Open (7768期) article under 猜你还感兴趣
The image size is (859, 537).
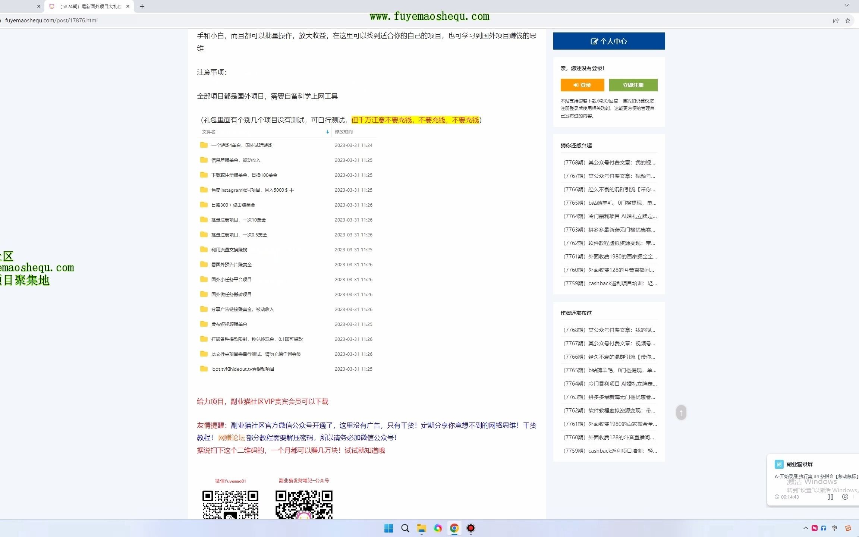click(x=609, y=163)
